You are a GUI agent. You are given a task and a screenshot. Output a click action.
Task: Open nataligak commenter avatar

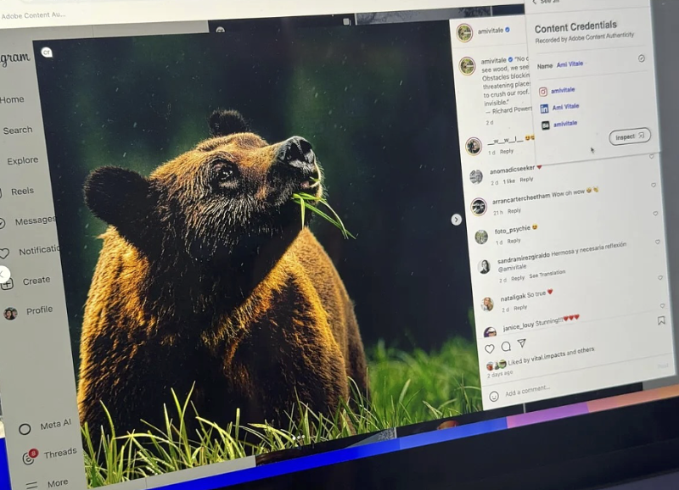coord(487,303)
